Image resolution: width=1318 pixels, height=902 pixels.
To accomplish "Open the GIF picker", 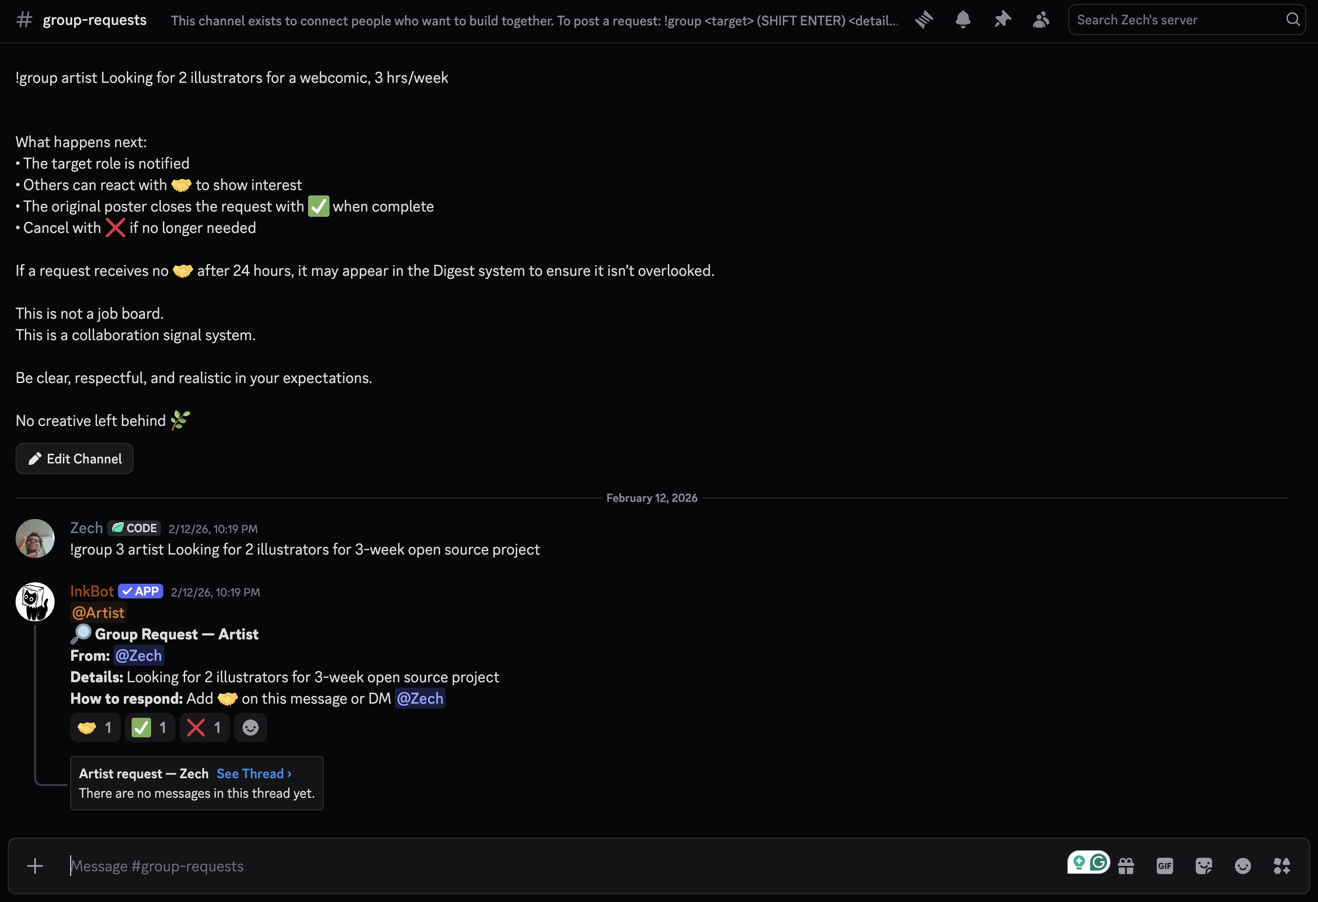I will [1165, 866].
